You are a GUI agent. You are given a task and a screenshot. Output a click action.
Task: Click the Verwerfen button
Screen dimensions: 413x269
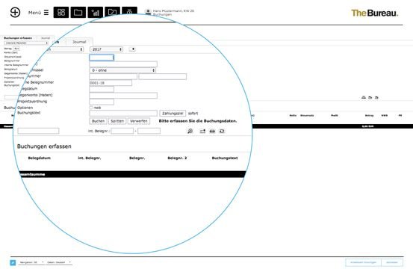pos(139,121)
